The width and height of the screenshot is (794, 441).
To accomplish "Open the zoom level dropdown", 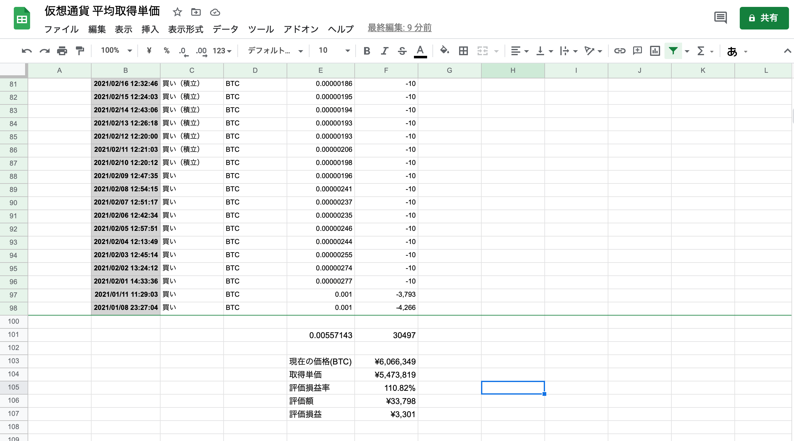I will pos(114,50).
